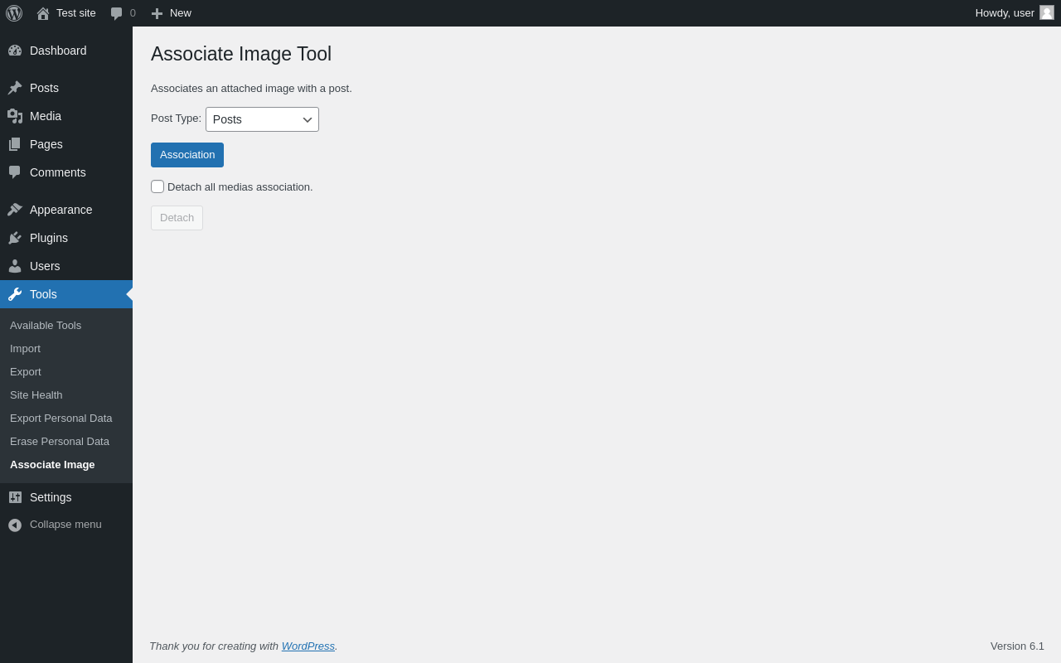Enable Detach all medias association checkbox
This screenshot has height=663, width=1061.
157,186
